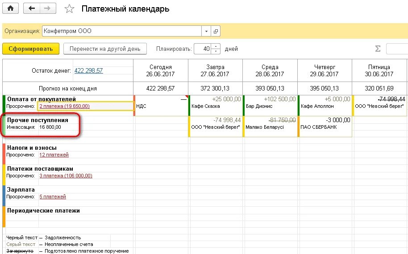Screen dimensions: 408x254
Task: Click the Прогноз на конец дня label
Action: (68, 89)
